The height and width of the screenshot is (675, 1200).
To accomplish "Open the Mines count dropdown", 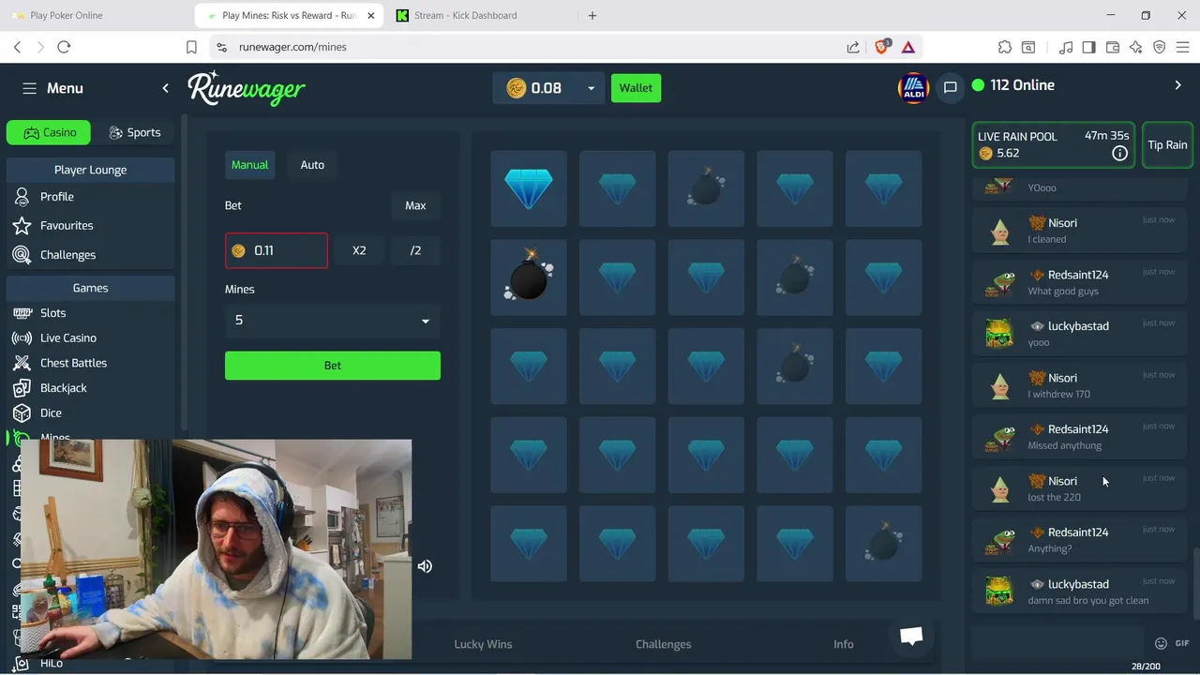I will point(333,321).
